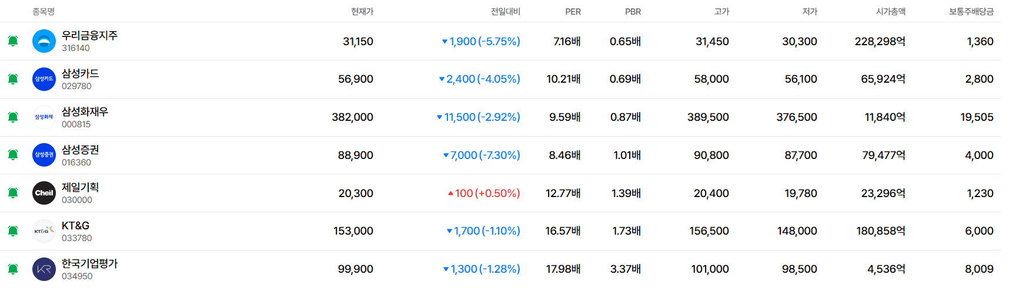1009x288 pixels.
Task: Select PBR value 3.37배
Action: click(x=626, y=269)
